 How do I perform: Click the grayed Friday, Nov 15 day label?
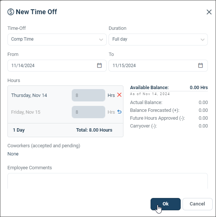(26, 112)
